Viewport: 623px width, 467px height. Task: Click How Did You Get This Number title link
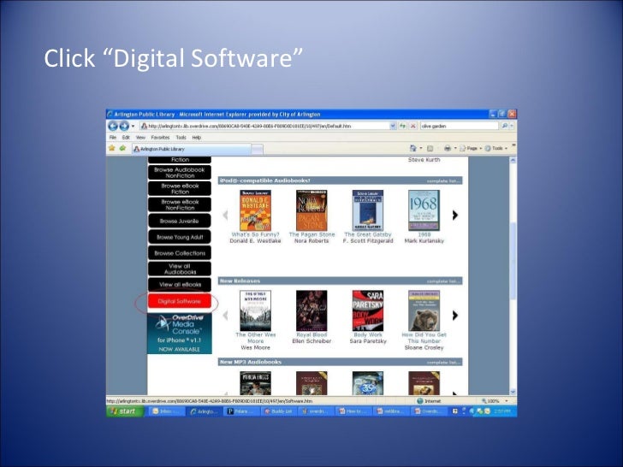click(x=424, y=338)
